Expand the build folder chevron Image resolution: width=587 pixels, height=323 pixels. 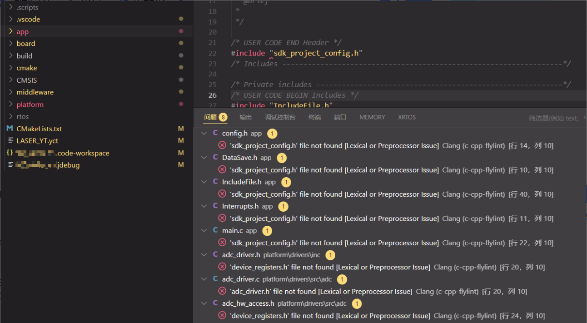(x=11, y=55)
